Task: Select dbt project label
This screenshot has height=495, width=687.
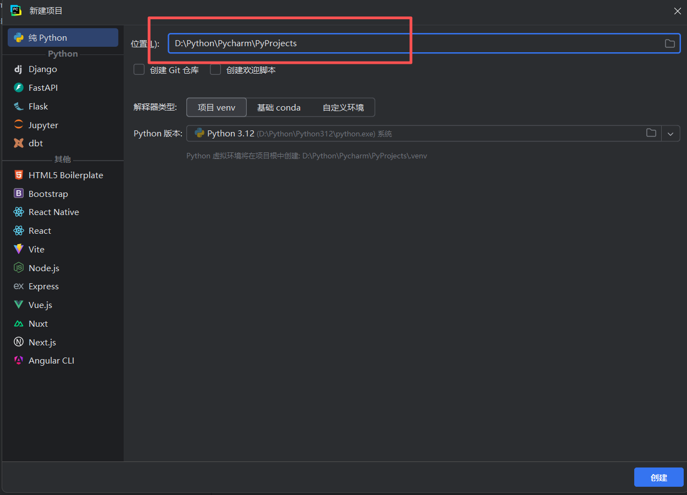Action: click(x=36, y=143)
